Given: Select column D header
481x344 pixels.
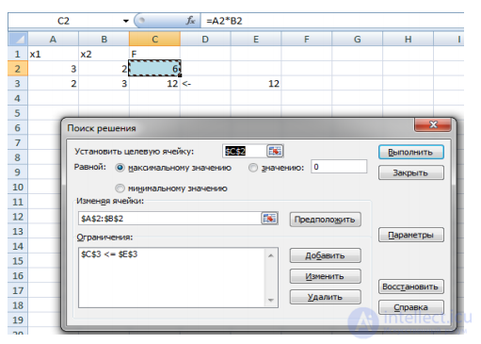Looking at the screenshot, I should pyautogui.click(x=205, y=39).
